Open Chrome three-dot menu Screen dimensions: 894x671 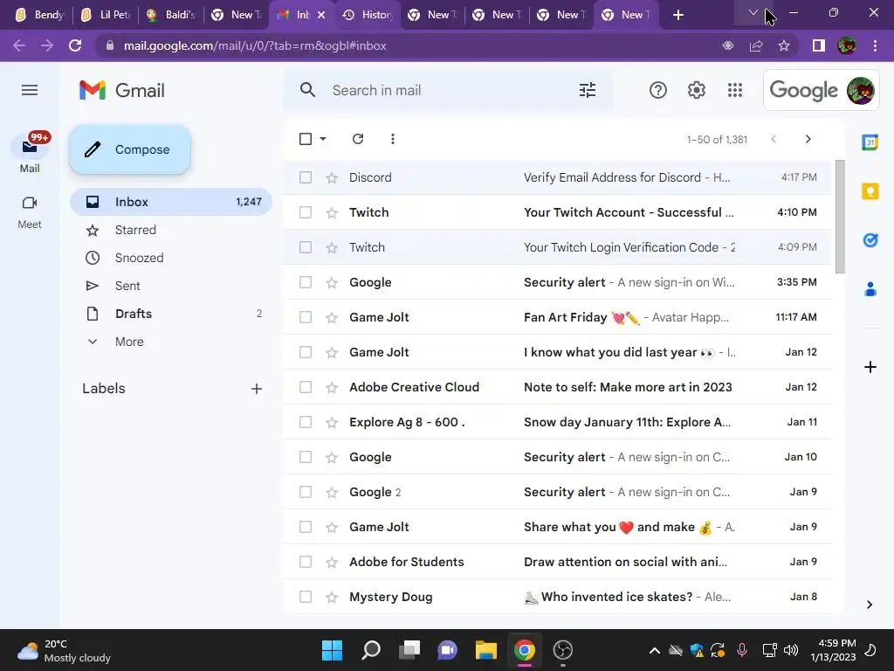click(875, 45)
